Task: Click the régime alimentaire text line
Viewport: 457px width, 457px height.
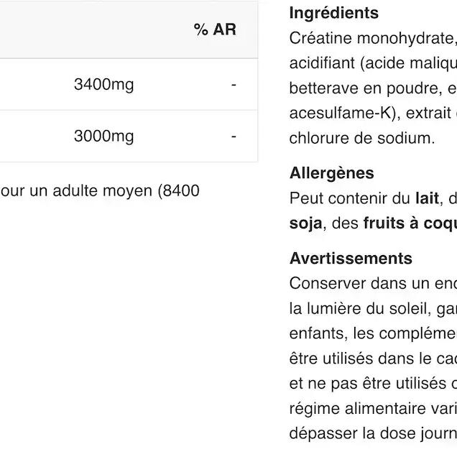Action: pos(372,408)
